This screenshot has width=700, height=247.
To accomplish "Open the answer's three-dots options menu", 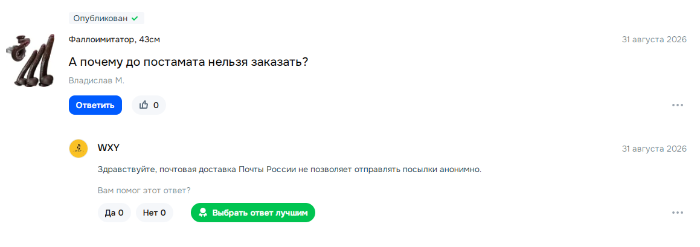I will pyautogui.click(x=677, y=213).
